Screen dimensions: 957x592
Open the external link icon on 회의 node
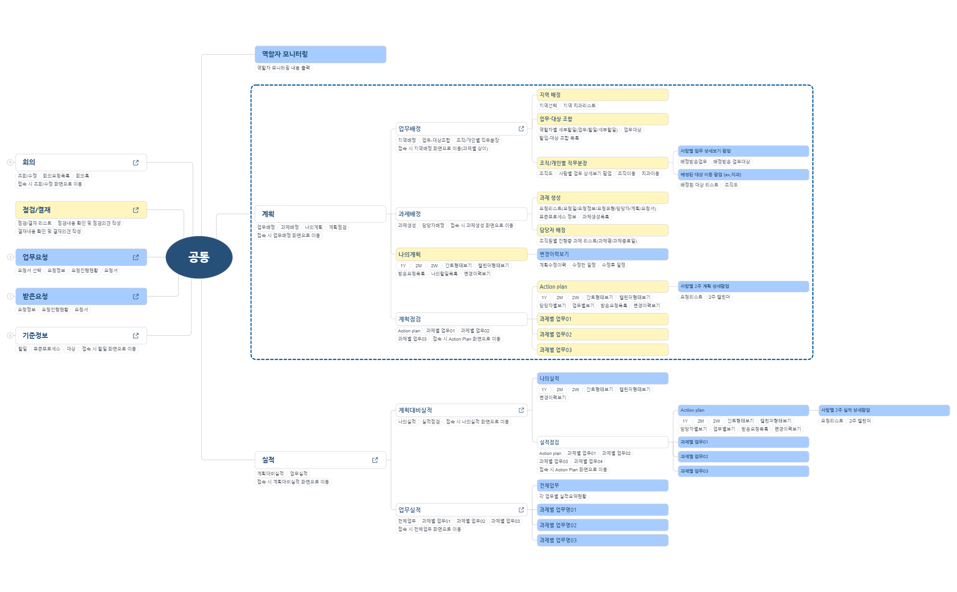coord(135,162)
